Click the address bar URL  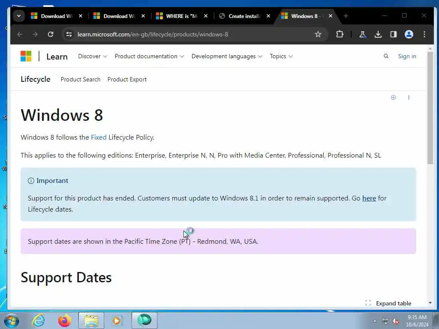pos(153,34)
